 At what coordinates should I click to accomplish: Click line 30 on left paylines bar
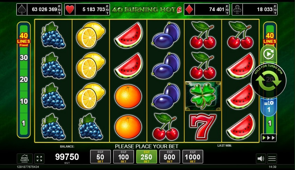(x=24, y=58)
